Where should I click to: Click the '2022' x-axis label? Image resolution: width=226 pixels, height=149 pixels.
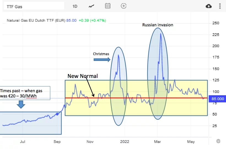click(124, 142)
